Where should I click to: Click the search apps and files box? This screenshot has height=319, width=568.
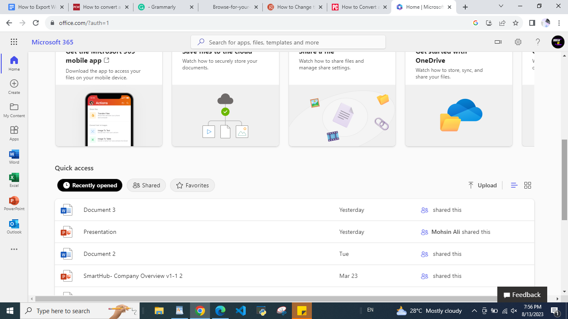[288, 42]
